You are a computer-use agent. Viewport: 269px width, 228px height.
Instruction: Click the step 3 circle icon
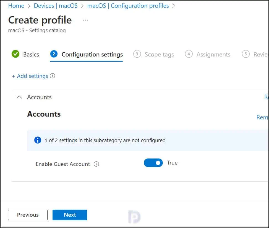coord(137,54)
